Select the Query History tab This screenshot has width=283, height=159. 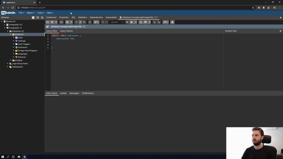pyautogui.click(x=66, y=31)
